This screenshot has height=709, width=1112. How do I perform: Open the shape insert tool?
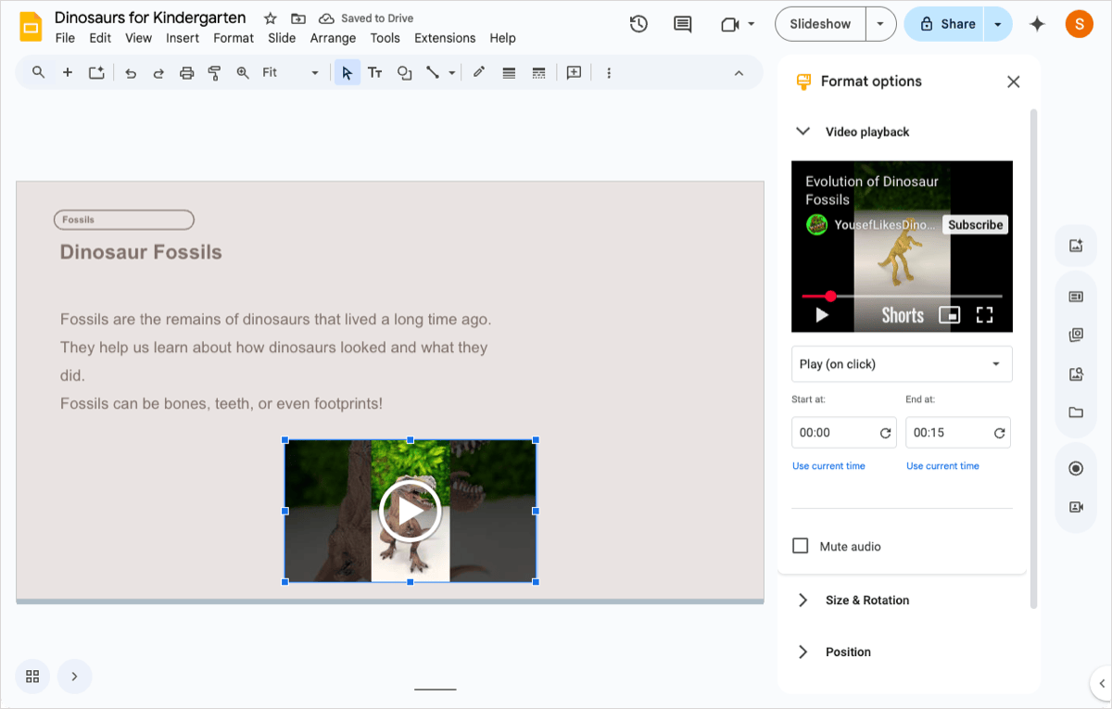(x=405, y=72)
